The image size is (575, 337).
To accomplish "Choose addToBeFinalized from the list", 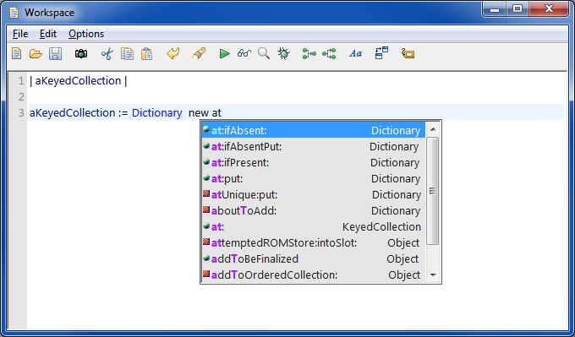I will [x=314, y=259].
